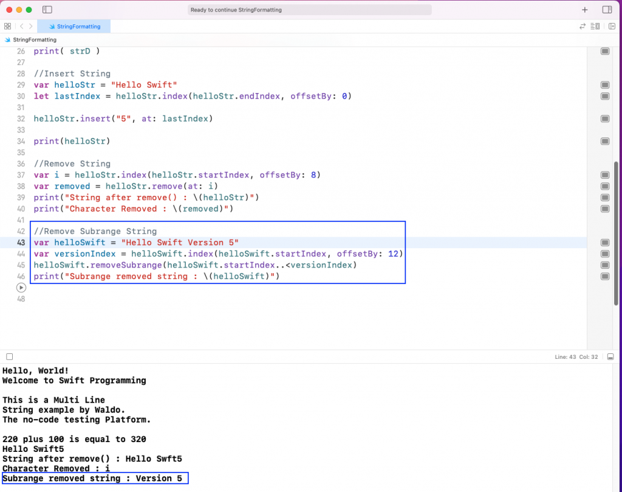Show inline result for removeSubrange line 45
The height and width of the screenshot is (492, 622).
pos(604,265)
